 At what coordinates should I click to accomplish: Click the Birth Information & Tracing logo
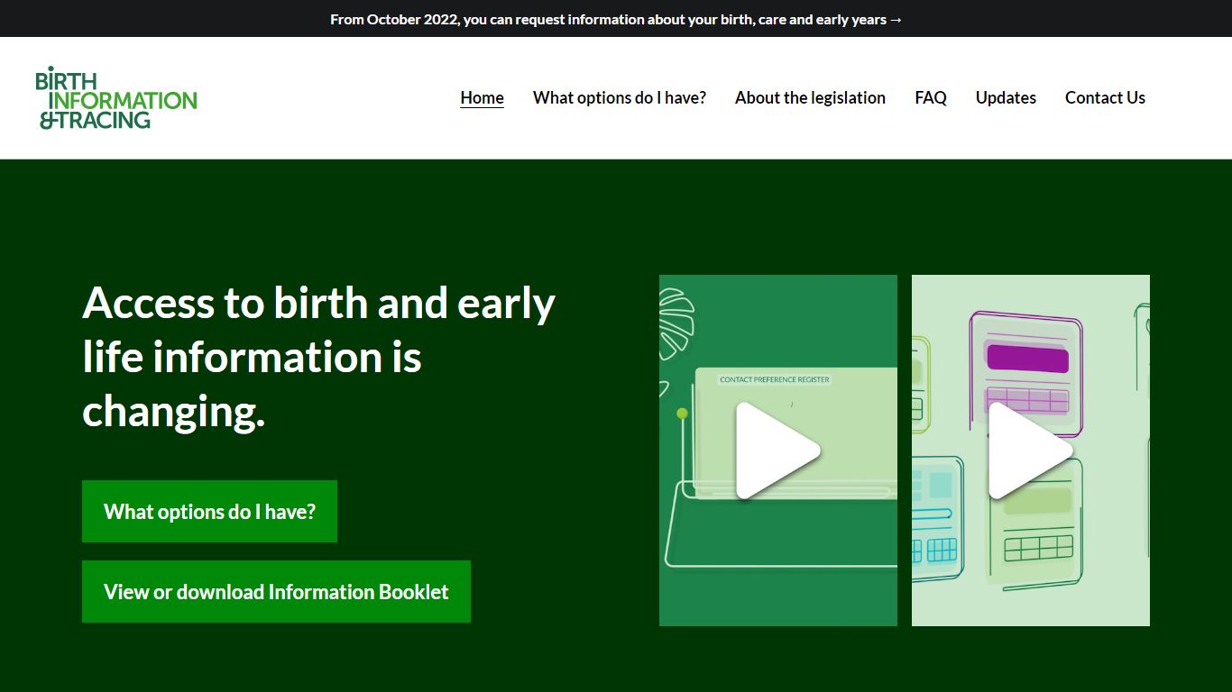[x=116, y=97]
